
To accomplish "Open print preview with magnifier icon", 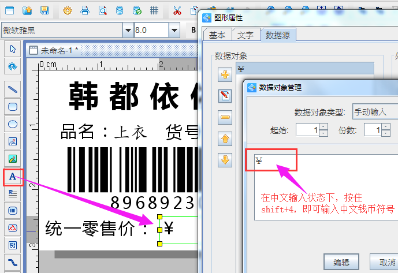I will [x=102, y=10].
